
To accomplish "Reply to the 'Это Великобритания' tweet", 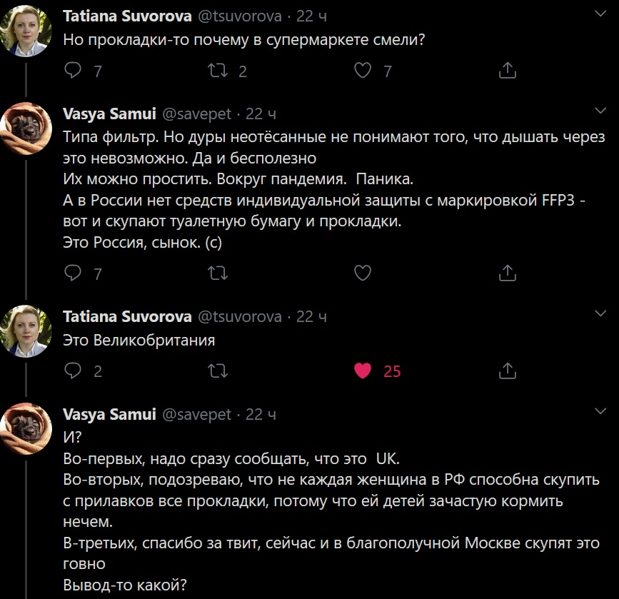I will click(x=73, y=371).
